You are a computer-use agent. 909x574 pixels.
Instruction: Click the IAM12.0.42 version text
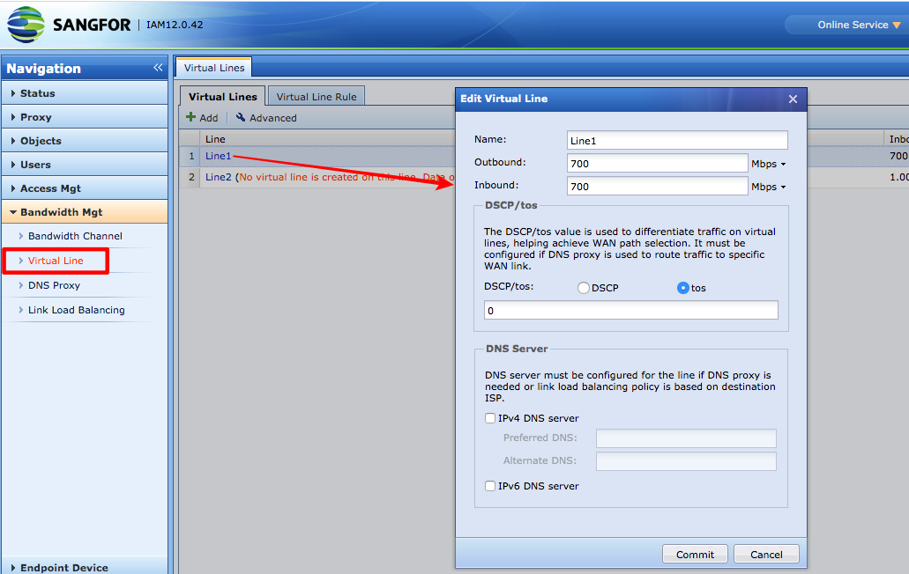175,25
